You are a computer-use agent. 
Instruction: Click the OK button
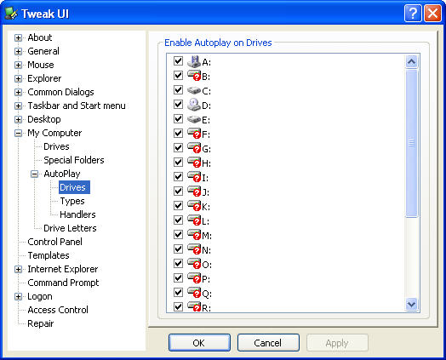coord(199,343)
